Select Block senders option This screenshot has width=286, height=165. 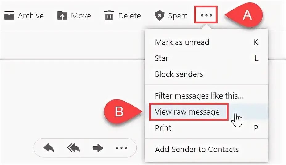tap(206, 74)
